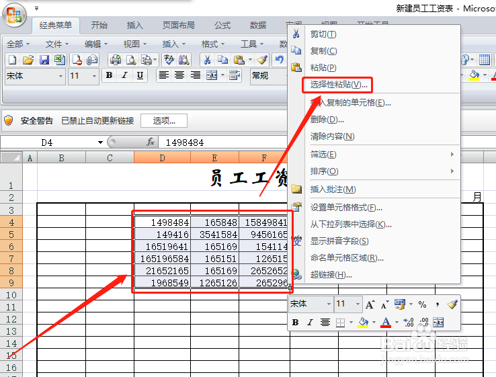Toggle bold in the mini toolbar
This screenshot has height=377, width=496.
click(x=296, y=323)
